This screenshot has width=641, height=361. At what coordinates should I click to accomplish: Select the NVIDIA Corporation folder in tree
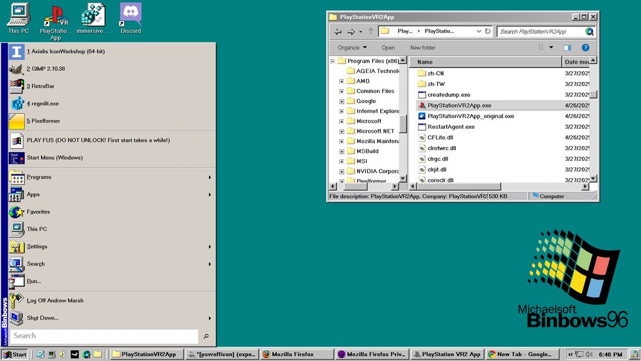[x=373, y=171]
